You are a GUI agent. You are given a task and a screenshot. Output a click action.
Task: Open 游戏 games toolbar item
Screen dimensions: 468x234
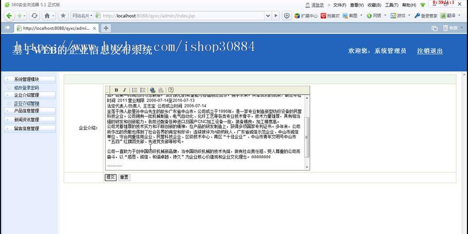pos(398,16)
